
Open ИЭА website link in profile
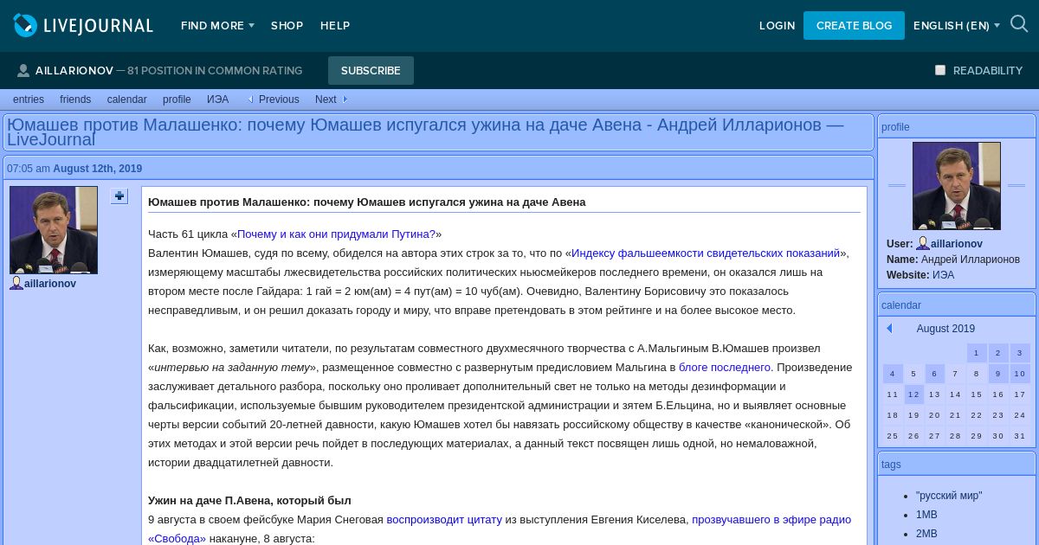pos(943,275)
